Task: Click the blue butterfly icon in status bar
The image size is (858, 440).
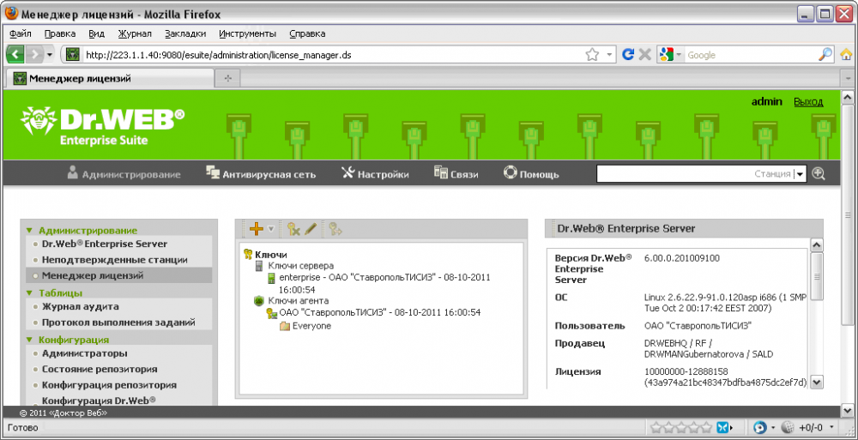Action: pos(724,427)
